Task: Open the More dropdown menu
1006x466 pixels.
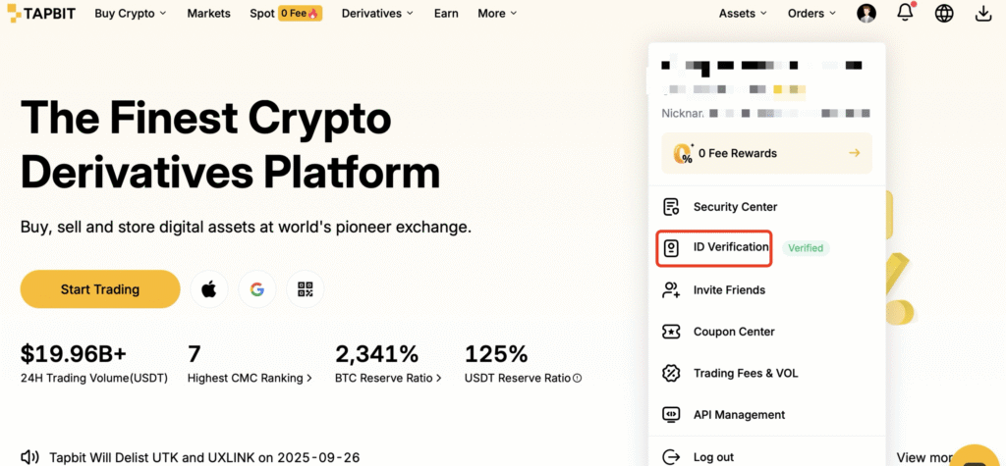Action: tap(497, 14)
